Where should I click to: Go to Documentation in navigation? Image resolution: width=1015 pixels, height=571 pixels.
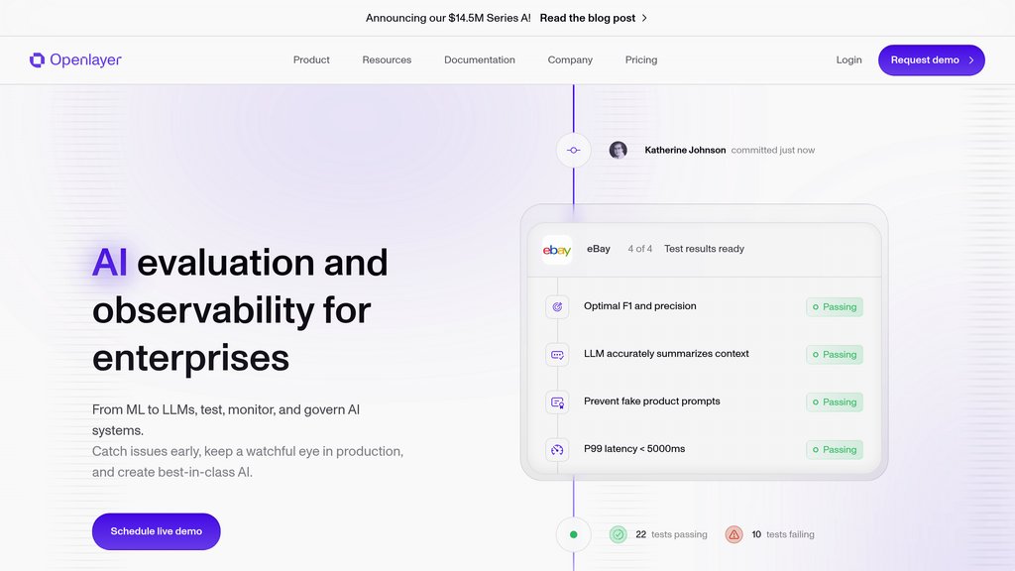[480, 60]
